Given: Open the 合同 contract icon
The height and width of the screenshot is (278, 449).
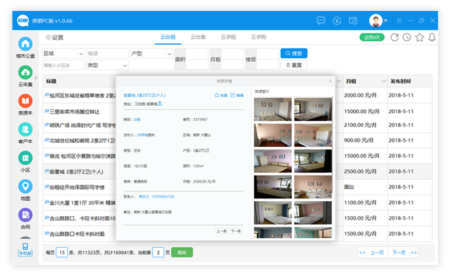Looking at the screenshot, I should point(25,215).
